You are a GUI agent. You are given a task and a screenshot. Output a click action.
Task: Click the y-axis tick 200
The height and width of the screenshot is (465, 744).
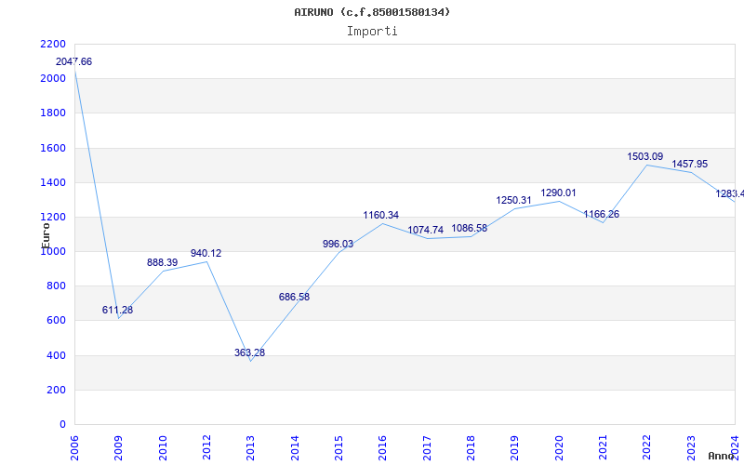[x=57, y=390]
